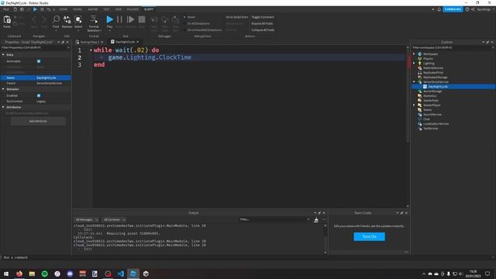This screenshot has width=496, height=279.
Task: Open the PLUGINS ribbon tab
Action: 133,9
